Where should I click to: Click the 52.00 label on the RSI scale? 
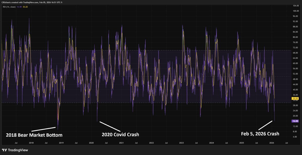point(296,74)
